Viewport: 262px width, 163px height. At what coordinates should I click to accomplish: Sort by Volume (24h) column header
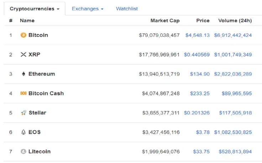pos(235,21)
